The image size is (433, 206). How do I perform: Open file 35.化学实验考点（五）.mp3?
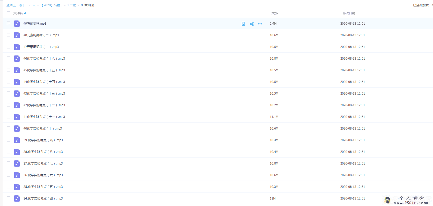(43, 187)
